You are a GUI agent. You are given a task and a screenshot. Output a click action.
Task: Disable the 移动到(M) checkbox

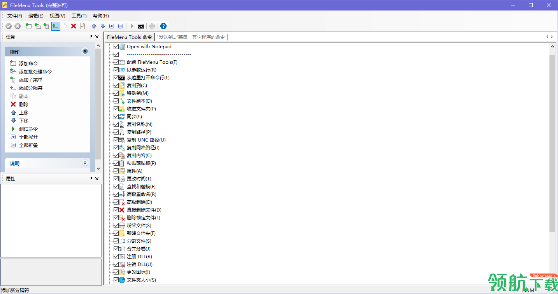click(x=116, y=93)
